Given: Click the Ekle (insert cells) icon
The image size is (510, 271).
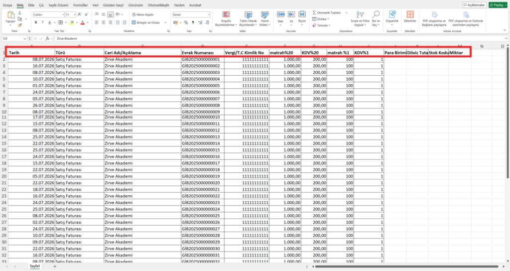Looking at the screenshot, I should pos(280,14).
